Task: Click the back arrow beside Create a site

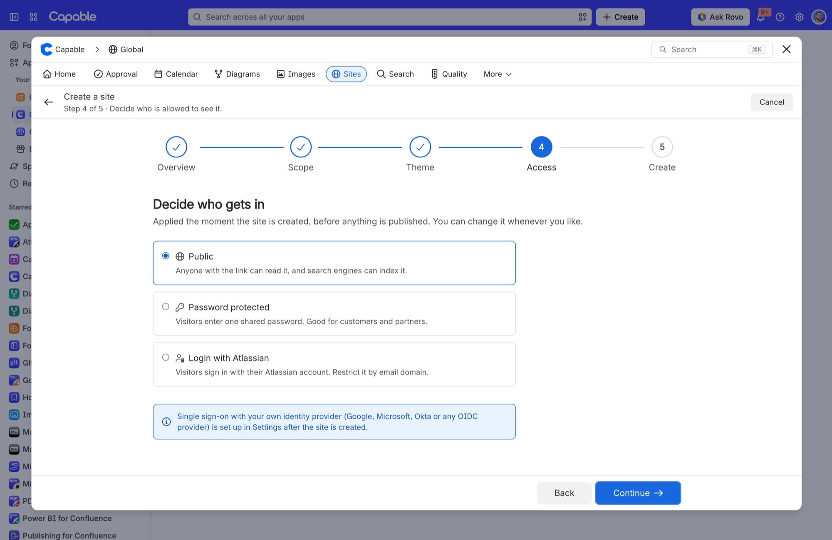Action: (49, 102)
